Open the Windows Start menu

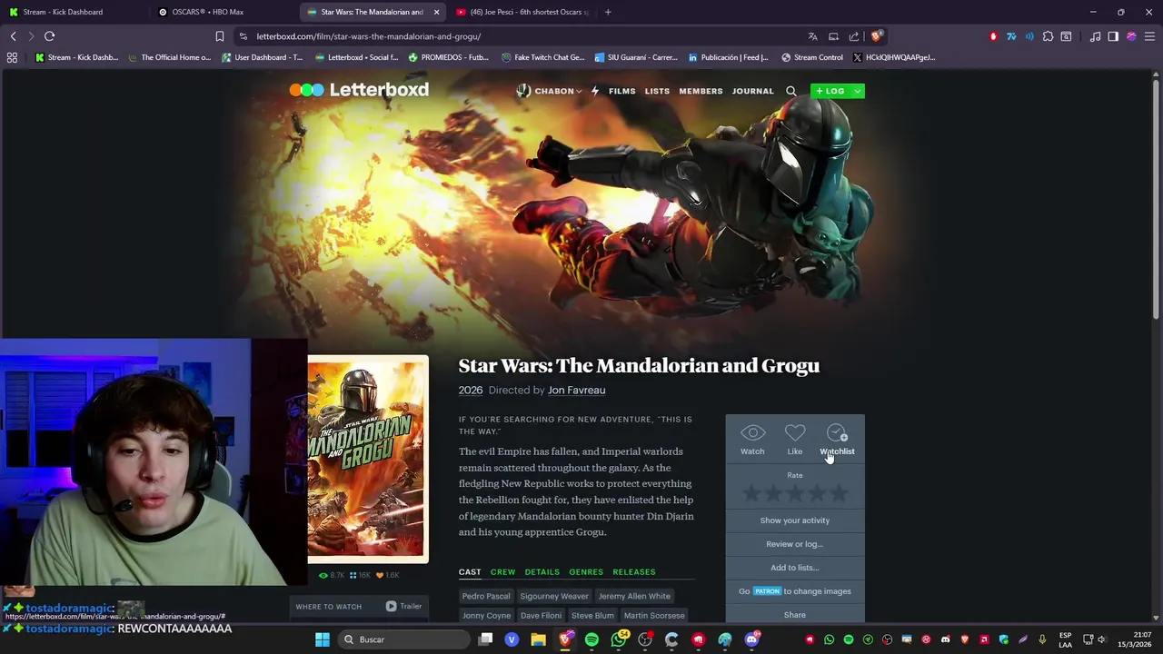click(322, 639)
